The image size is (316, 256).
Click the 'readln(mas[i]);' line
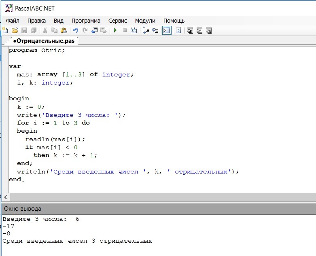(x=55, y=139)
